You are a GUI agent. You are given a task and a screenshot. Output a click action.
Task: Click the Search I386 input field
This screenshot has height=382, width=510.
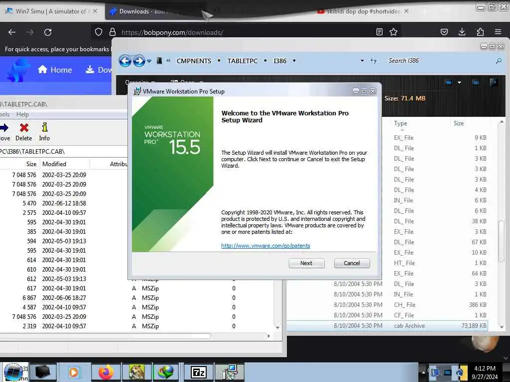439,61
